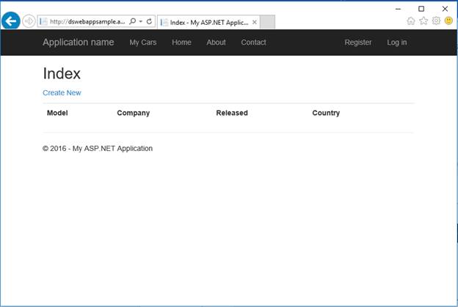
Task: Click the search magnifier in address bar
Action: (132, 21)
